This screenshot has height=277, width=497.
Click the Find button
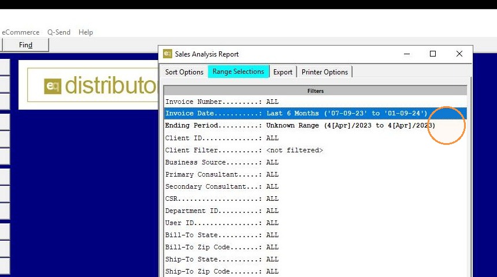tap(25, 45)
